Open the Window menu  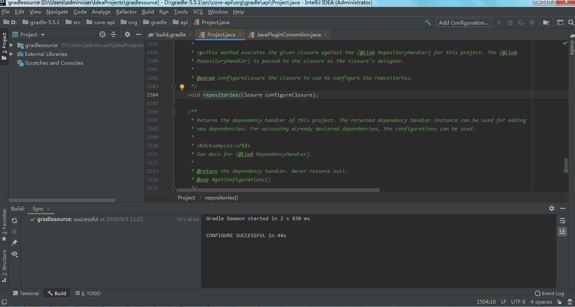(x=218, y=12)
